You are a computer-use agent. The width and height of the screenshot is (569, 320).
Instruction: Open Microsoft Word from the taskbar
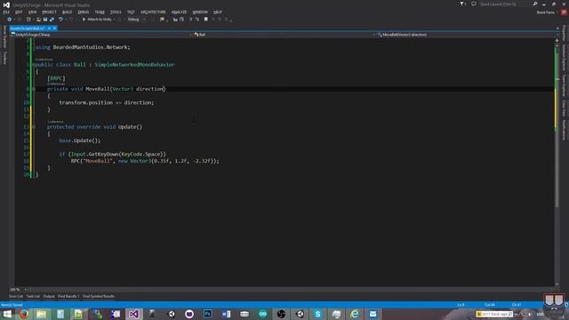tap(226, 314)
